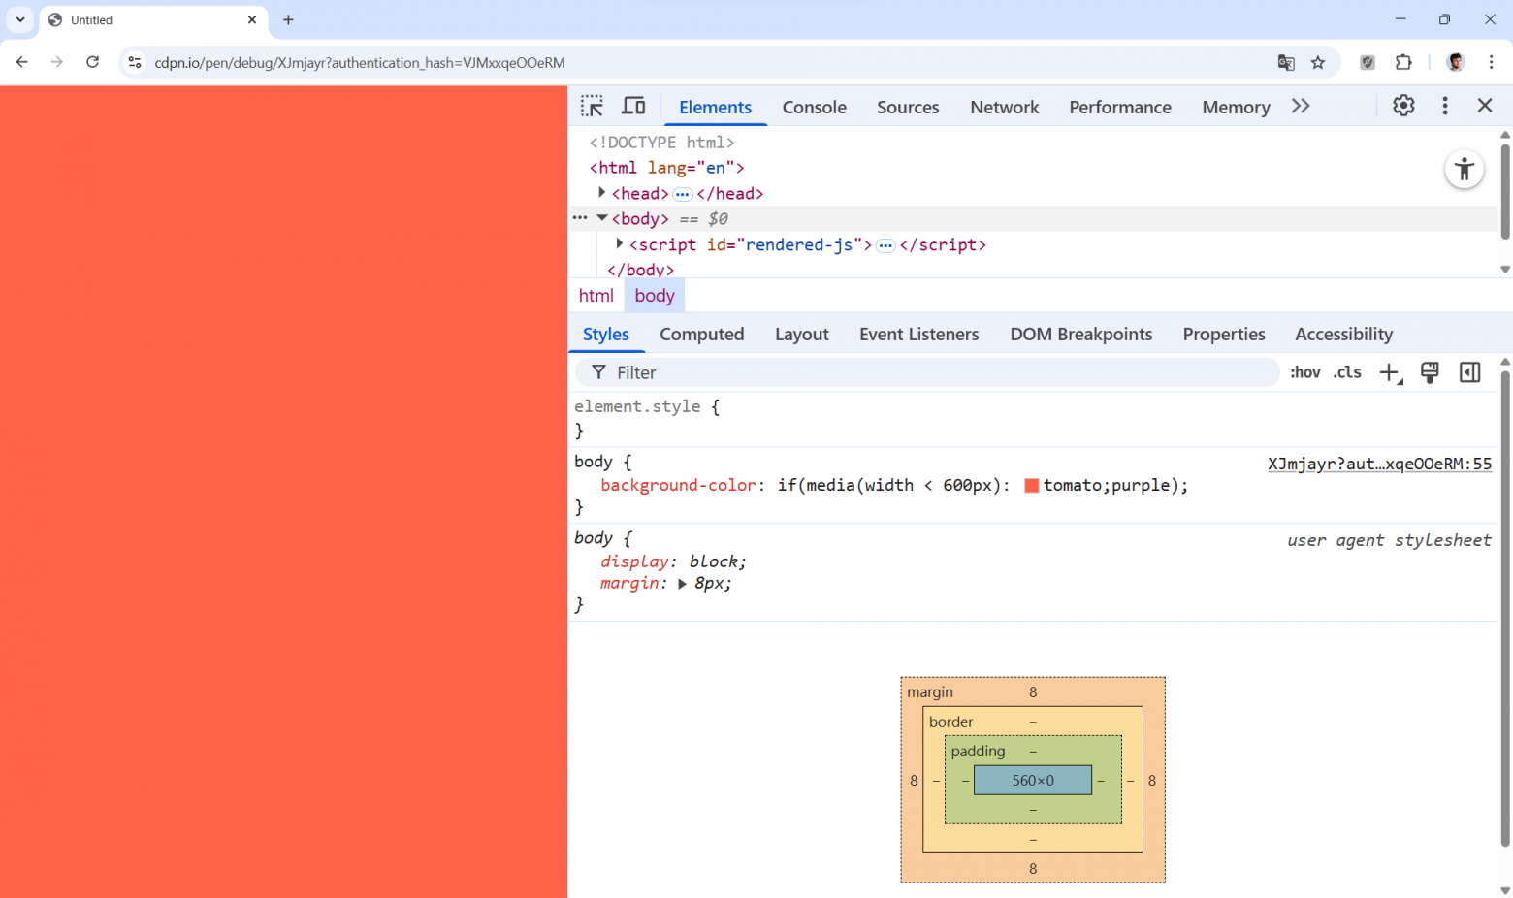The image size is (1513, 898).
Task: Open the DOM Breakpoints pane
Action: click(x=1081, y=335)
